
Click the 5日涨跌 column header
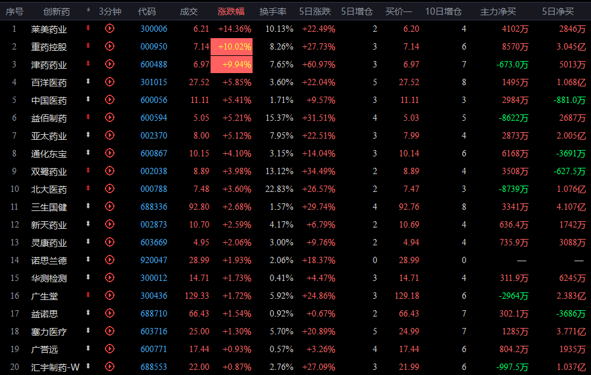(x=317, y=11)
